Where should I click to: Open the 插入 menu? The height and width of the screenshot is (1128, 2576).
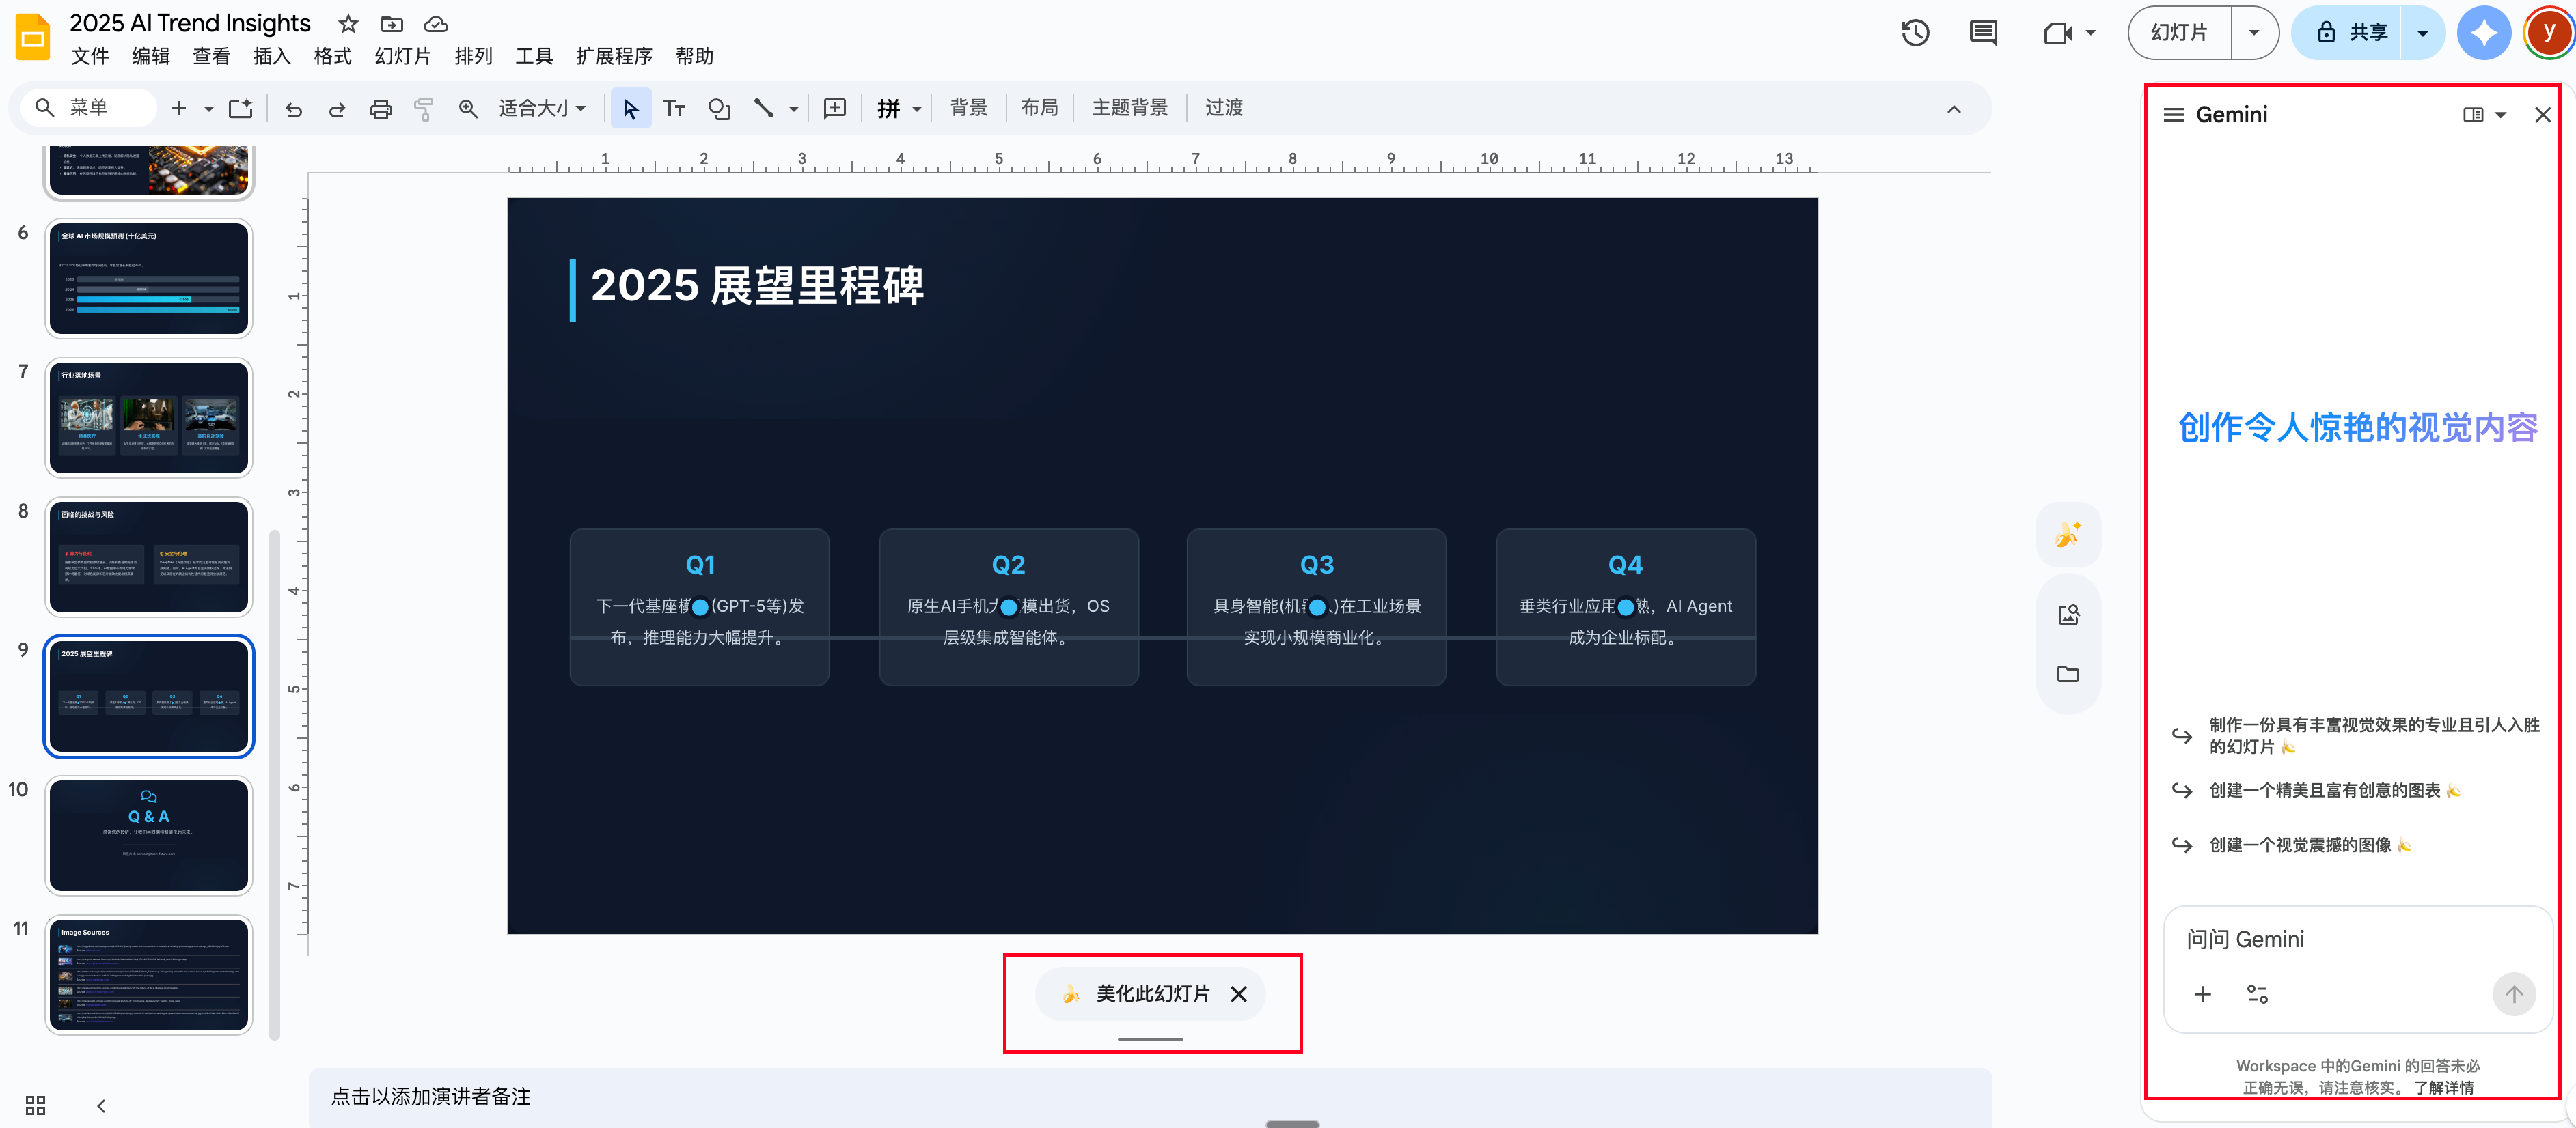(271, 57)
